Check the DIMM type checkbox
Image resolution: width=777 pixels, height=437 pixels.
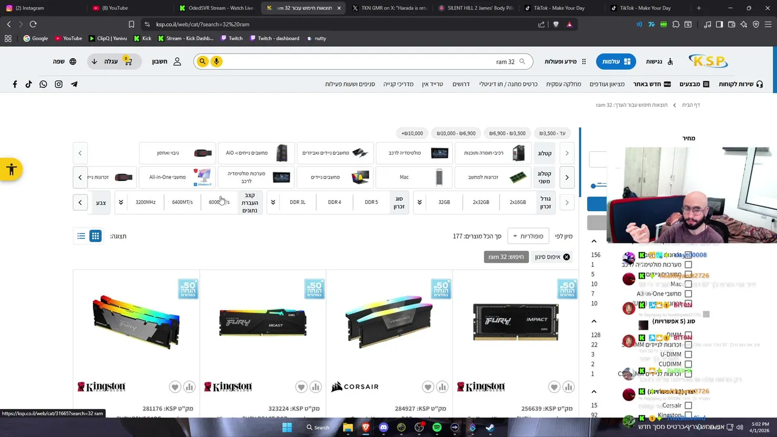[688, 335]
